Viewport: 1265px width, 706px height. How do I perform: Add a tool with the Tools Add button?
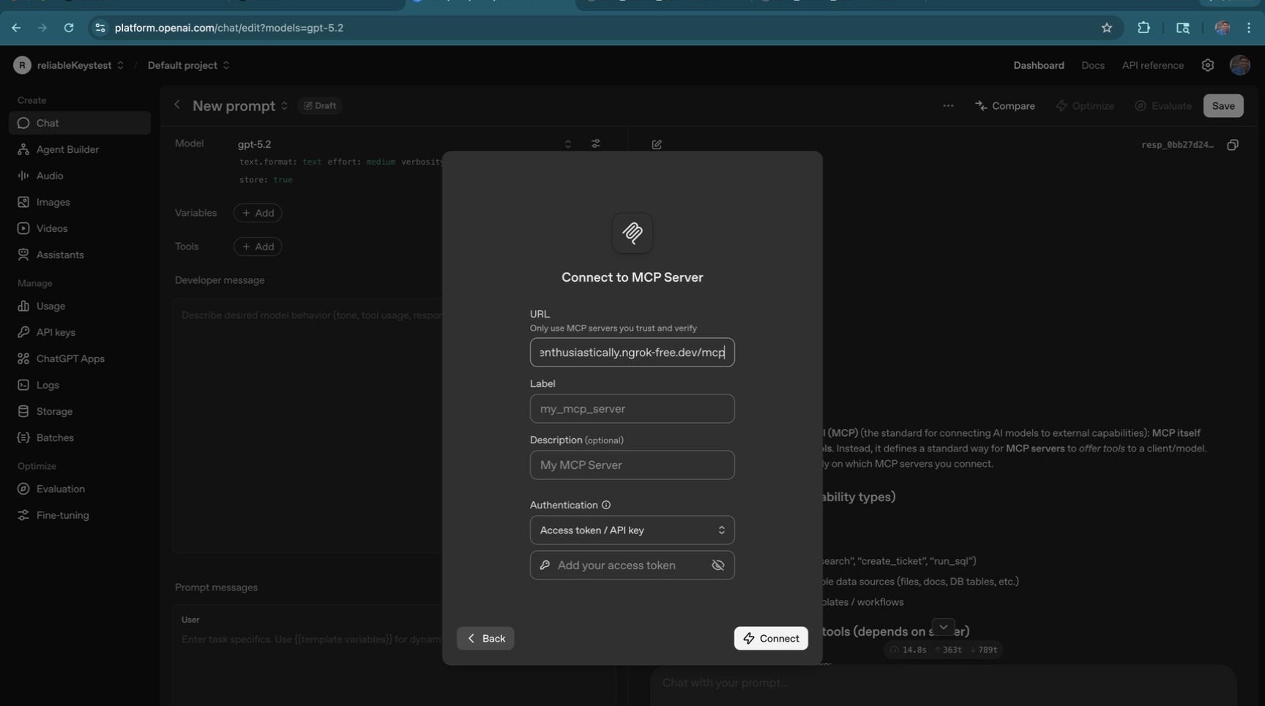258,247
